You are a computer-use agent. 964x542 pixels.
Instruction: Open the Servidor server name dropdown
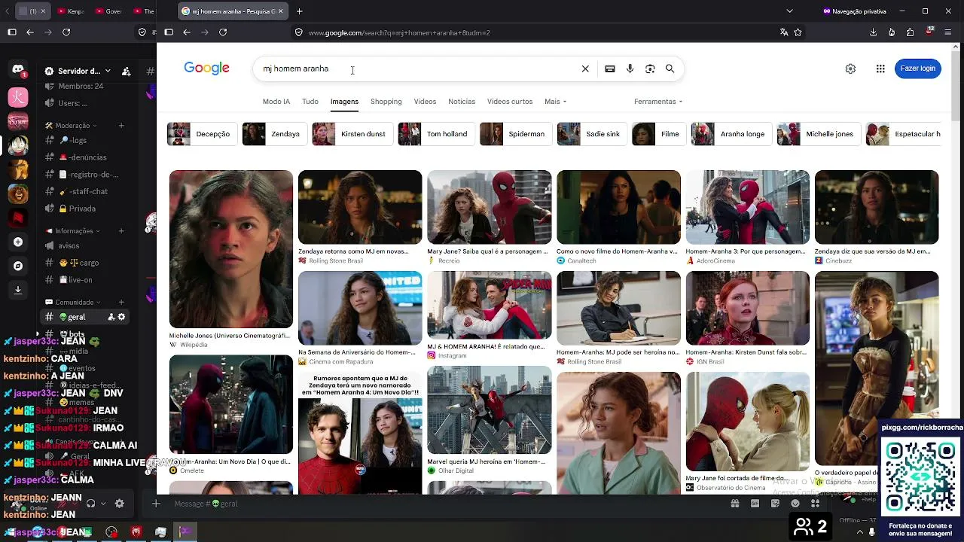point(78,71)
